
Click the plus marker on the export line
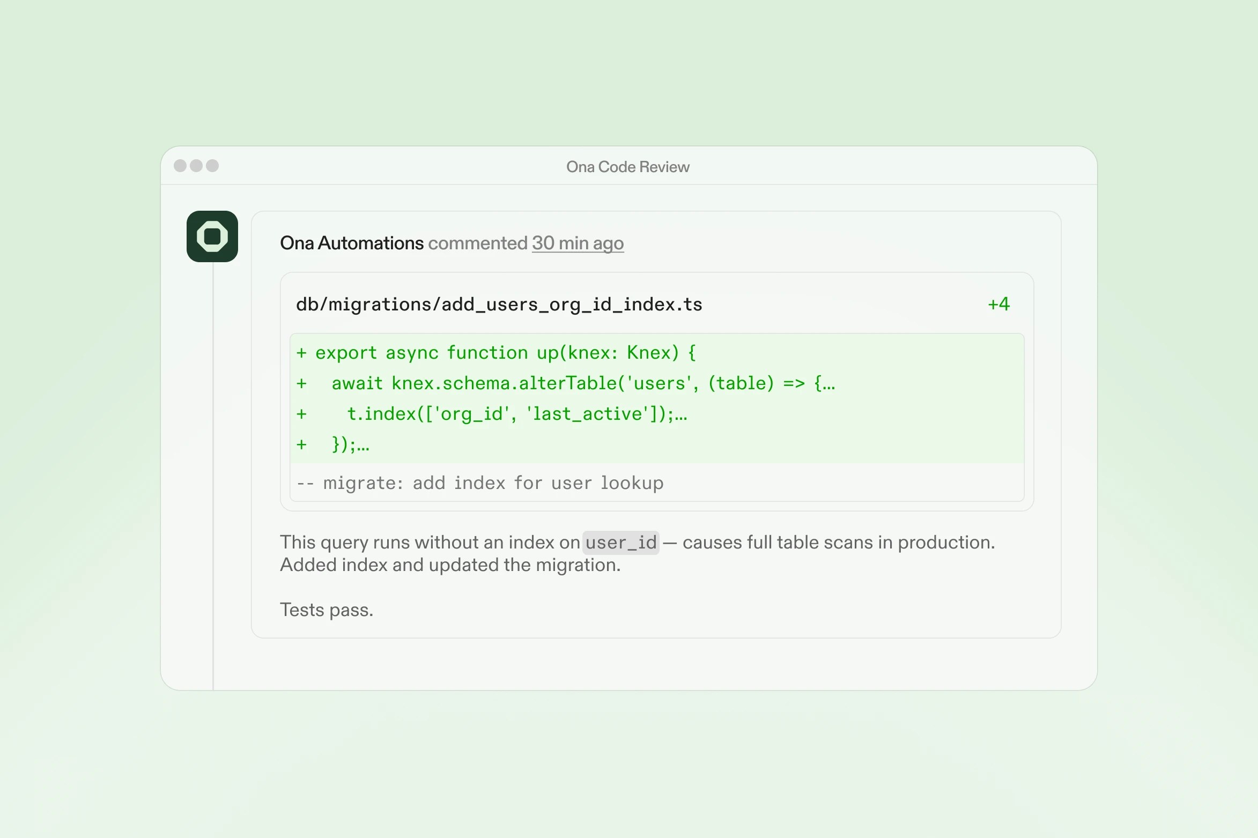pos(302,353)
